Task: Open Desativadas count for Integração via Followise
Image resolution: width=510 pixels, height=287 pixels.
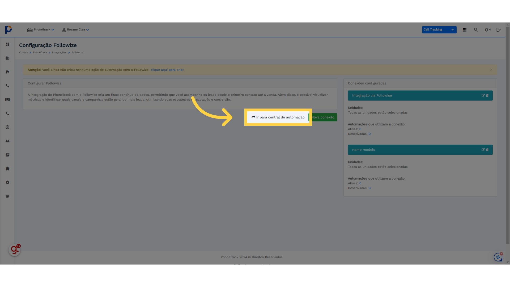Action: point(369,134)
